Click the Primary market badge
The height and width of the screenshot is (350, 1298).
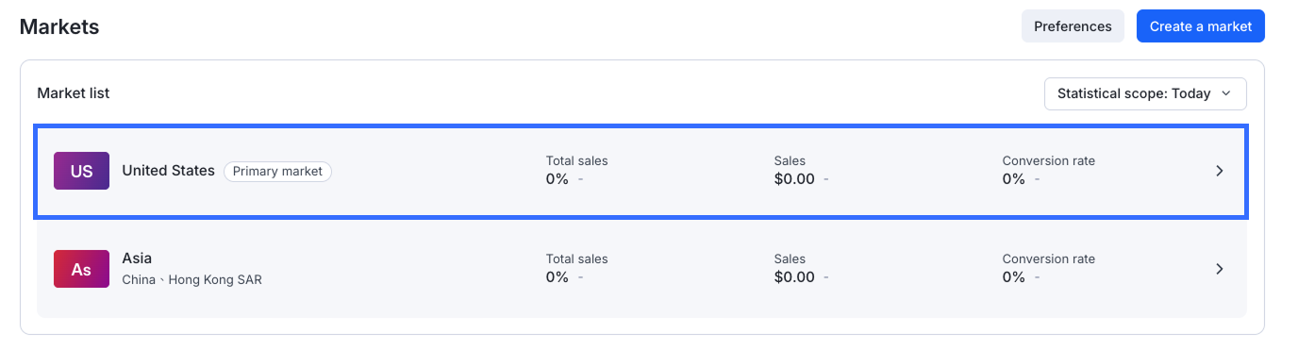[277, 171]
